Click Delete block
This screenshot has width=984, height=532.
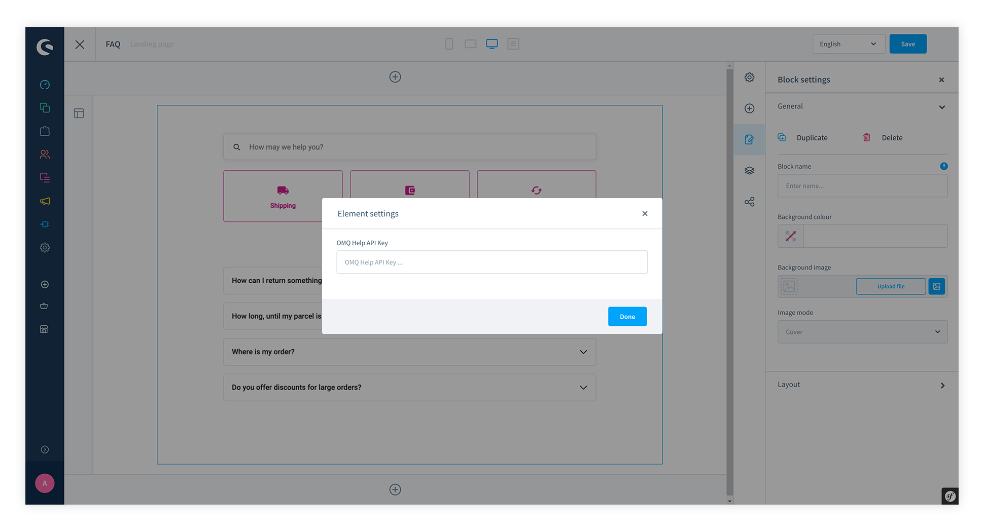coord(883,138)
